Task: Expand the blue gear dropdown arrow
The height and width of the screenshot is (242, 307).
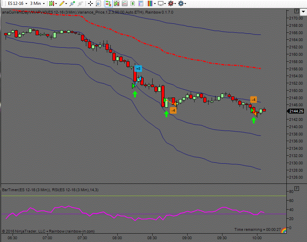Action: pos(185,4)
